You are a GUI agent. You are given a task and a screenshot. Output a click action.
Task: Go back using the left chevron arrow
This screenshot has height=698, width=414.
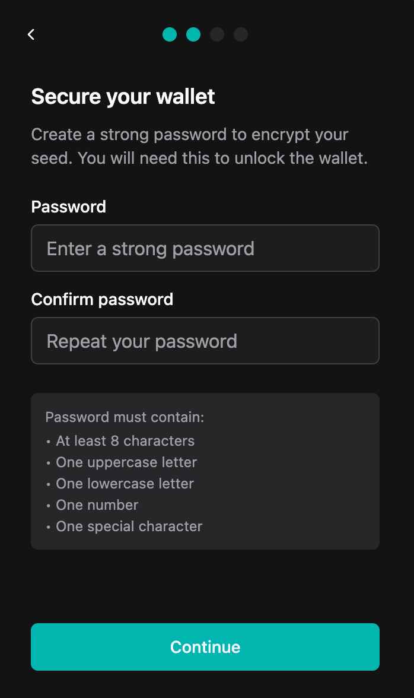click(31, 34)
